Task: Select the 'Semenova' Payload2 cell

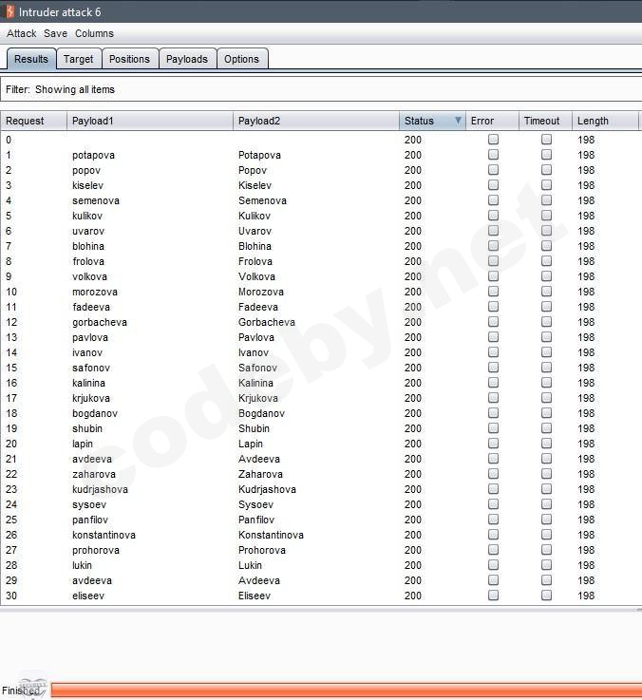Action: click(262, 200)
